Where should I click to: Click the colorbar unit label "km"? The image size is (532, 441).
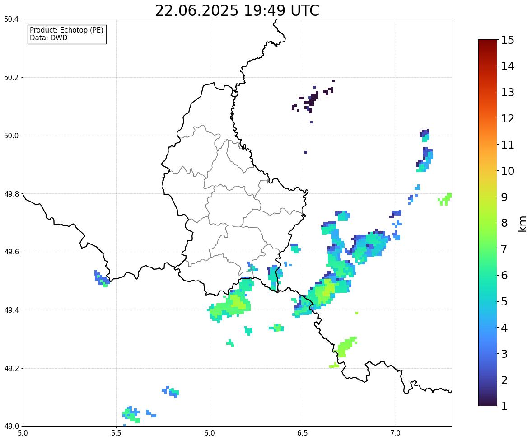[522, 224]
